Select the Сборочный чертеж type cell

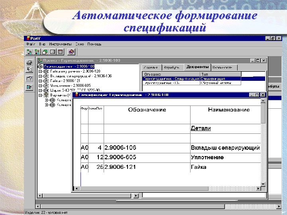click(220, 83)
